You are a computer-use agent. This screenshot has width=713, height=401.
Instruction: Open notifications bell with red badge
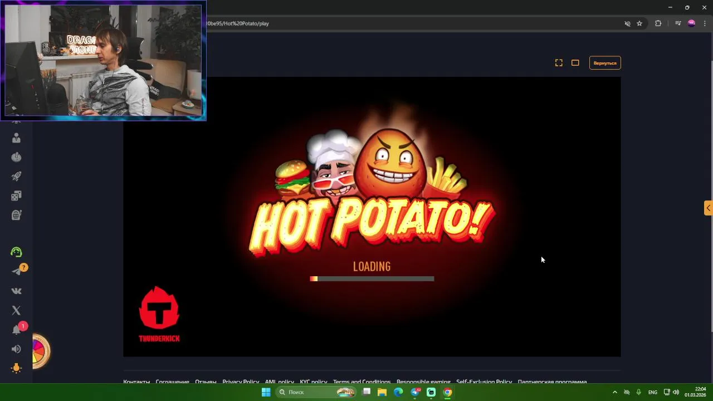[x=17, y=330]
